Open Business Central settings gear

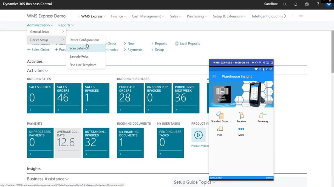307,4
